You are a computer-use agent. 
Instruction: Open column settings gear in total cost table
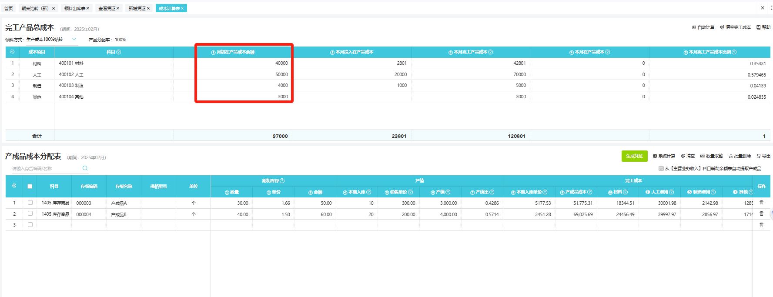tap(12, 52)
